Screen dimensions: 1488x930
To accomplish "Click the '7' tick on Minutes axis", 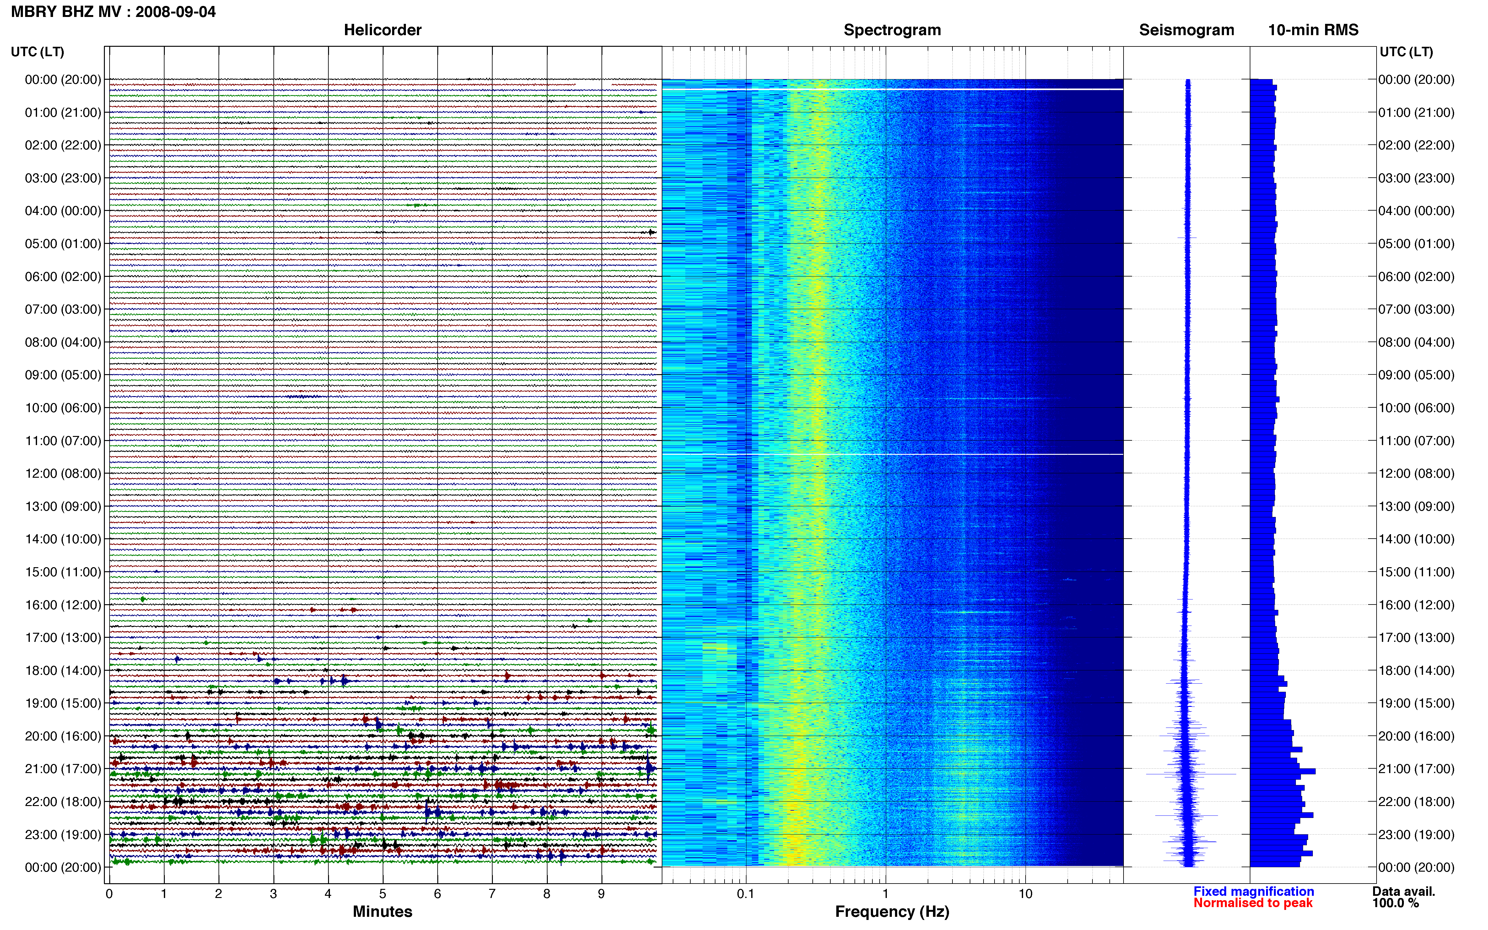I will click(x=492, y=894).
